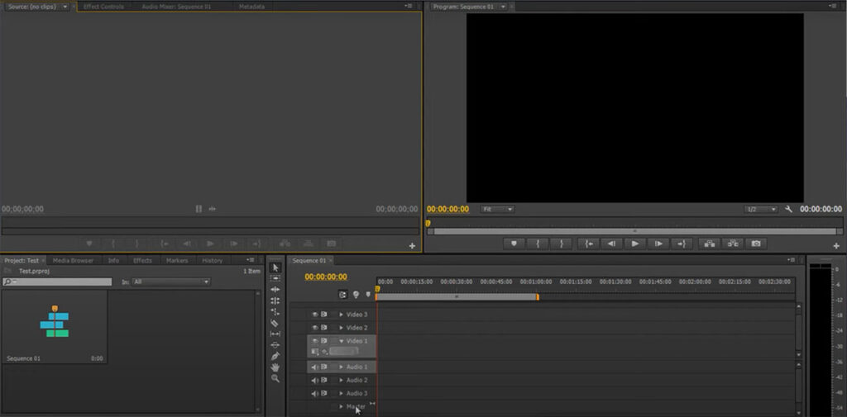The image size is (847, 417).
Task: Click Drag Video Only icon in Source monitor
Action: [x=199, y=209]
